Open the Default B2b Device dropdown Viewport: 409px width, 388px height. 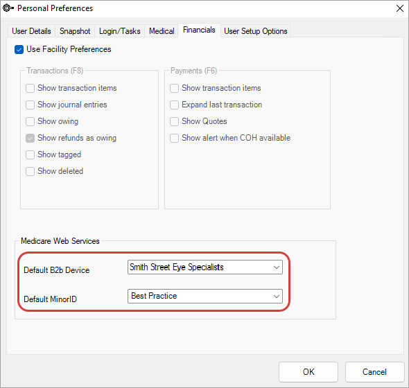[x=205, y=267]
